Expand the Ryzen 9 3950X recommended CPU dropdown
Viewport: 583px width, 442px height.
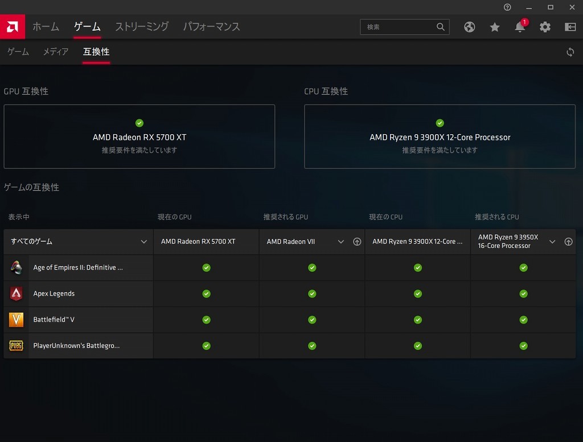coord(552,242)
